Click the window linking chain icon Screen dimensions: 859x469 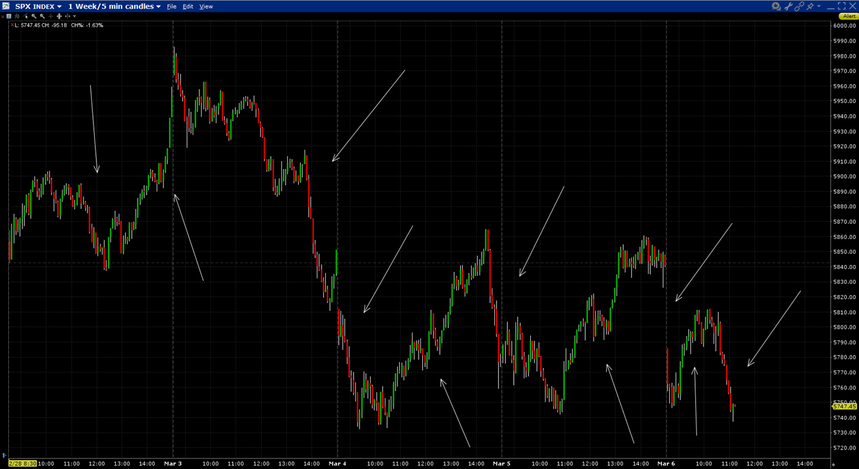click(x=799, y=7)
